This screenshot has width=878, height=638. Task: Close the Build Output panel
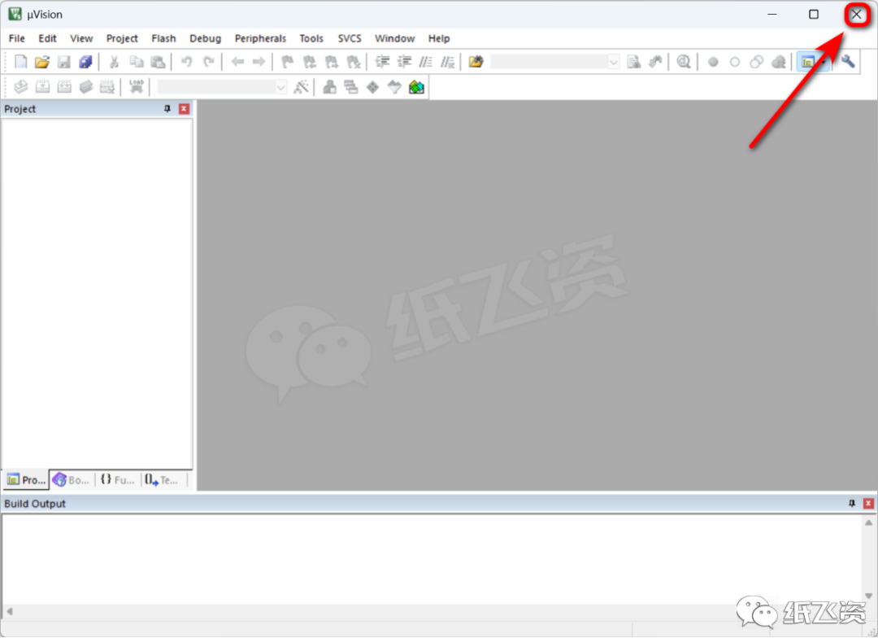(x=868, y=504)
